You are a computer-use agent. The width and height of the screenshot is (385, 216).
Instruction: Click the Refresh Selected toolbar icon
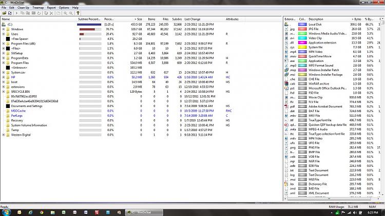(39, 13)
